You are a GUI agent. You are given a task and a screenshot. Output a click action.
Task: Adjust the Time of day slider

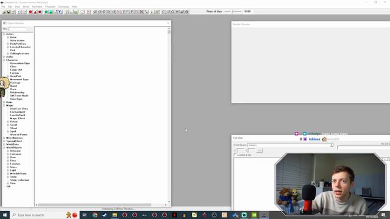coord(233,12)
